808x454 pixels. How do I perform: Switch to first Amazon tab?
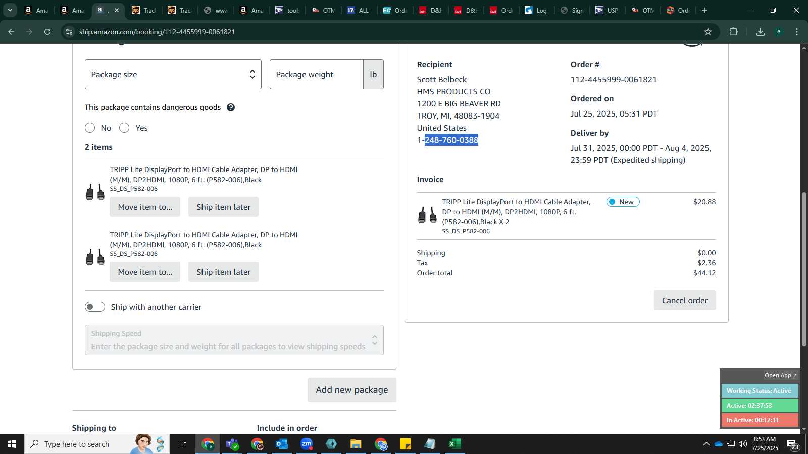pos(36,10)
